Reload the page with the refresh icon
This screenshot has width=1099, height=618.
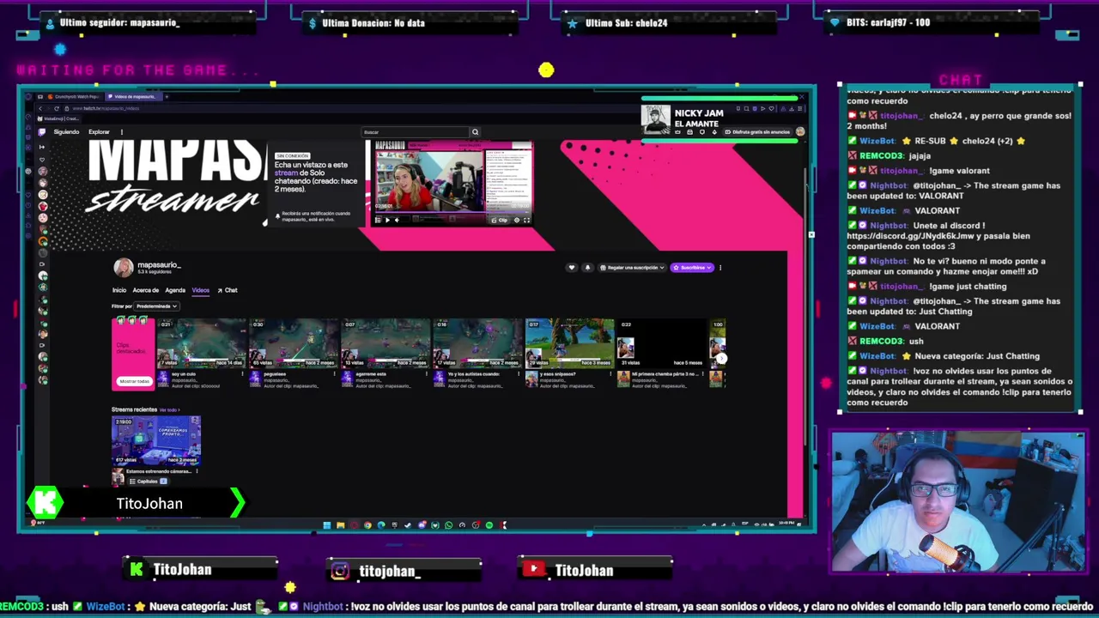[x=57, y=108]
